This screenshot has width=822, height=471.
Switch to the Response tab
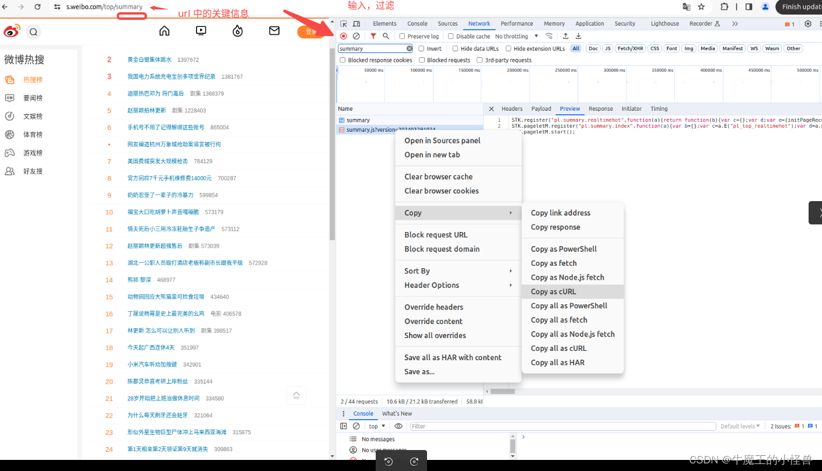click(600, 109)
